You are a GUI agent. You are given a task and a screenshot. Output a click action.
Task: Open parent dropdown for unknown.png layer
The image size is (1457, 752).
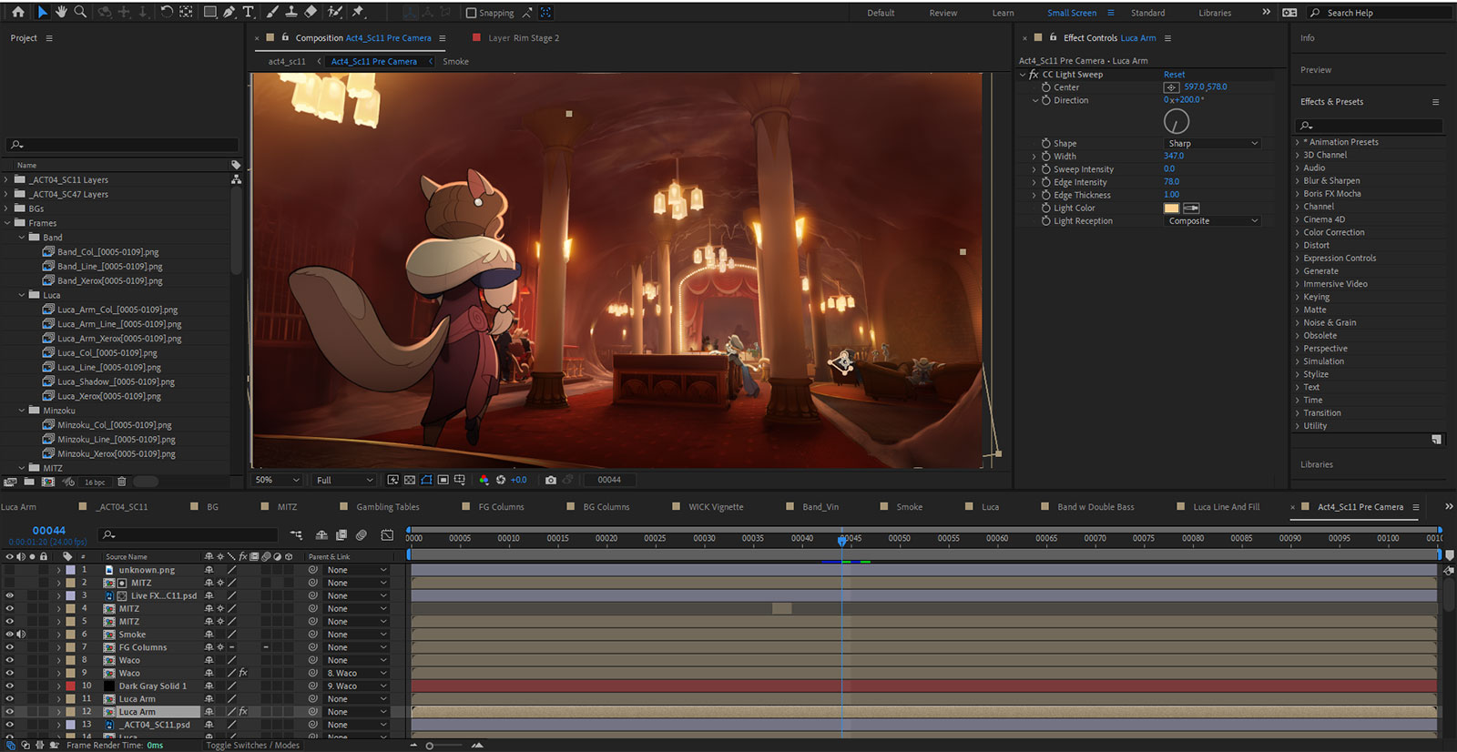[x=357, y=570]
